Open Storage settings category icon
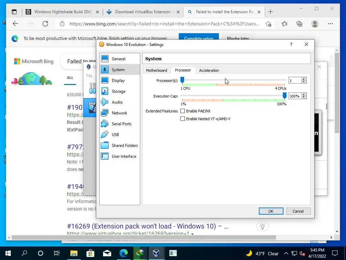Image resolution: width=346 pixels, height=260 pixels. pyautogui.click(x=105, y=91)
